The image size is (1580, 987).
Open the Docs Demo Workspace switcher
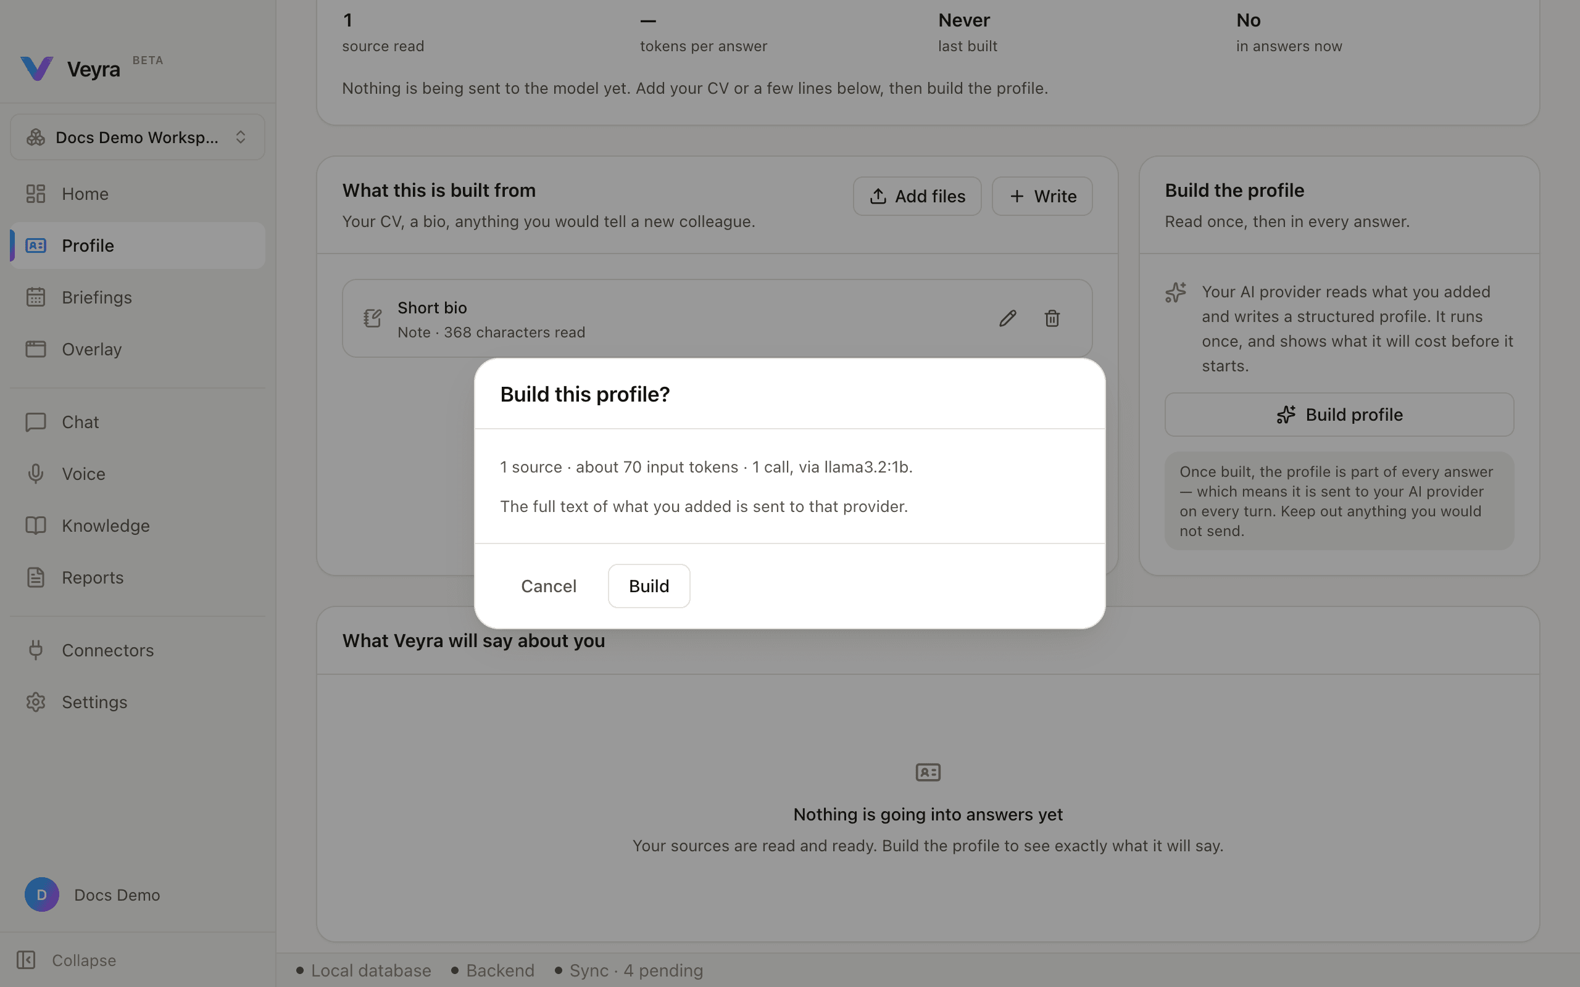tap(137, 137)
